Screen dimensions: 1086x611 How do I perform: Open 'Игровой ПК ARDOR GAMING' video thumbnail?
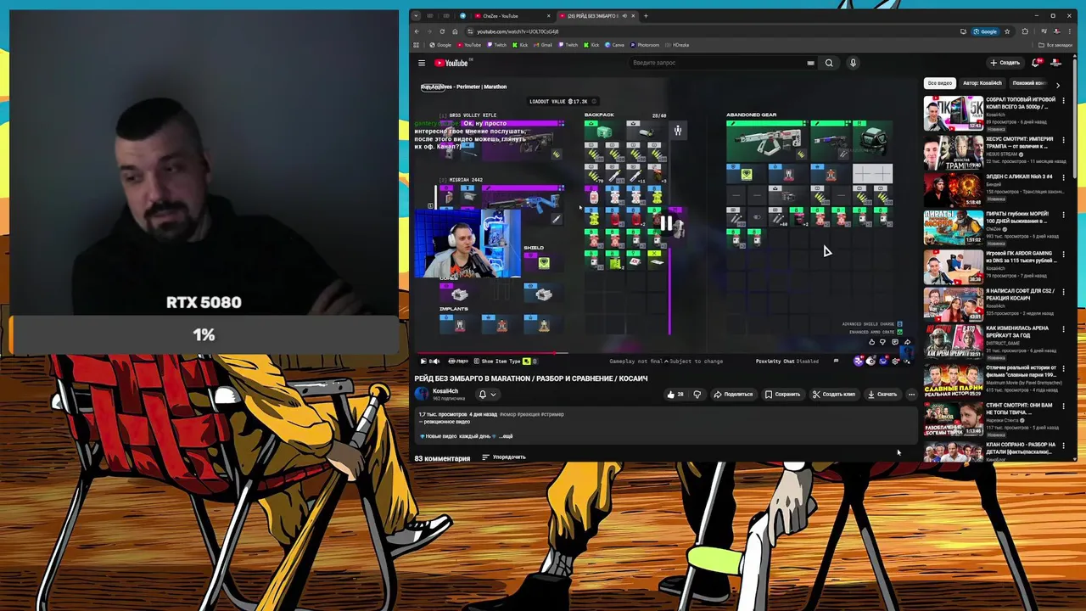[953, 266]
